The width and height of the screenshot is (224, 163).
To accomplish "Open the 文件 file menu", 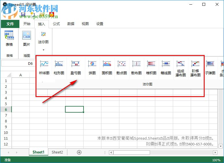I will [x=10, y=24].
